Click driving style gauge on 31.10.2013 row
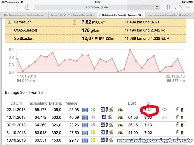Viewport: 194px width, 145px height. (x=120, y=133)
